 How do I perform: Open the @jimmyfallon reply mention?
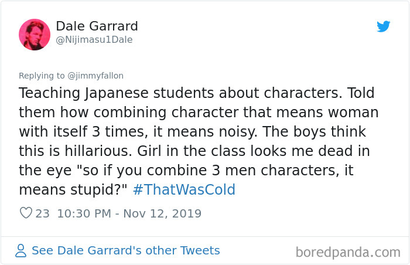95,76
